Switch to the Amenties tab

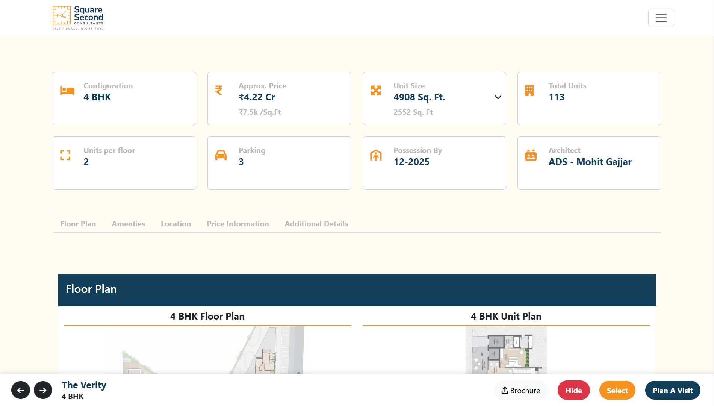[129, 224]
